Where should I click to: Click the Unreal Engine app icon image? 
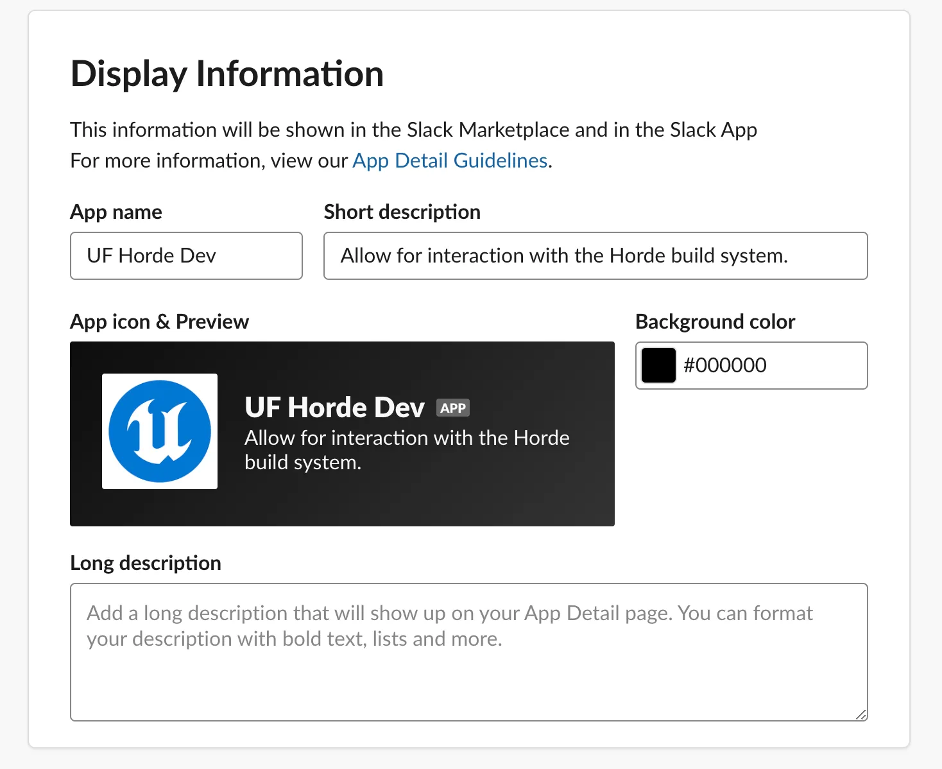coord(160,431)
